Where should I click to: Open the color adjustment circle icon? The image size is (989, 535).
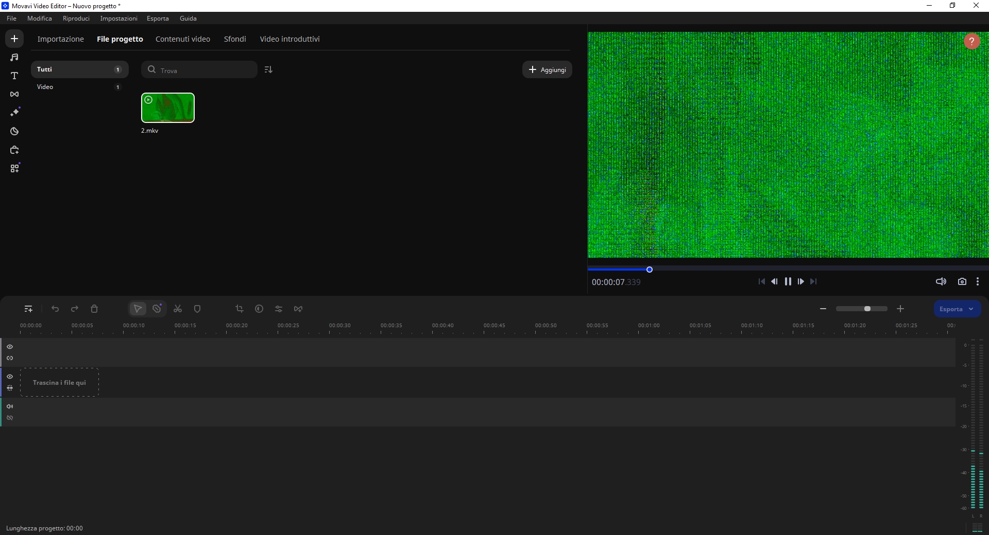[x=259, y=309]
